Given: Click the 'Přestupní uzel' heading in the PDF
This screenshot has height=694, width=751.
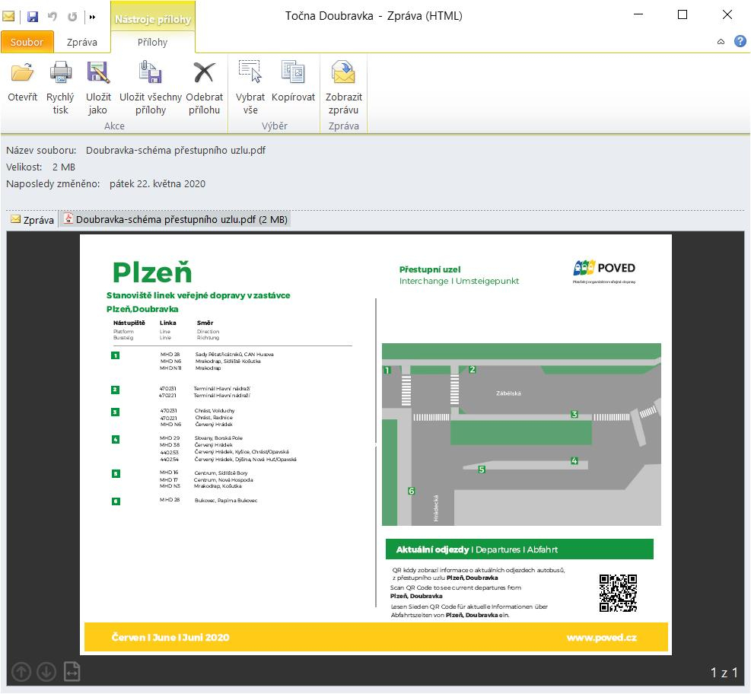Looking at the screenshot, I should 430,269.
